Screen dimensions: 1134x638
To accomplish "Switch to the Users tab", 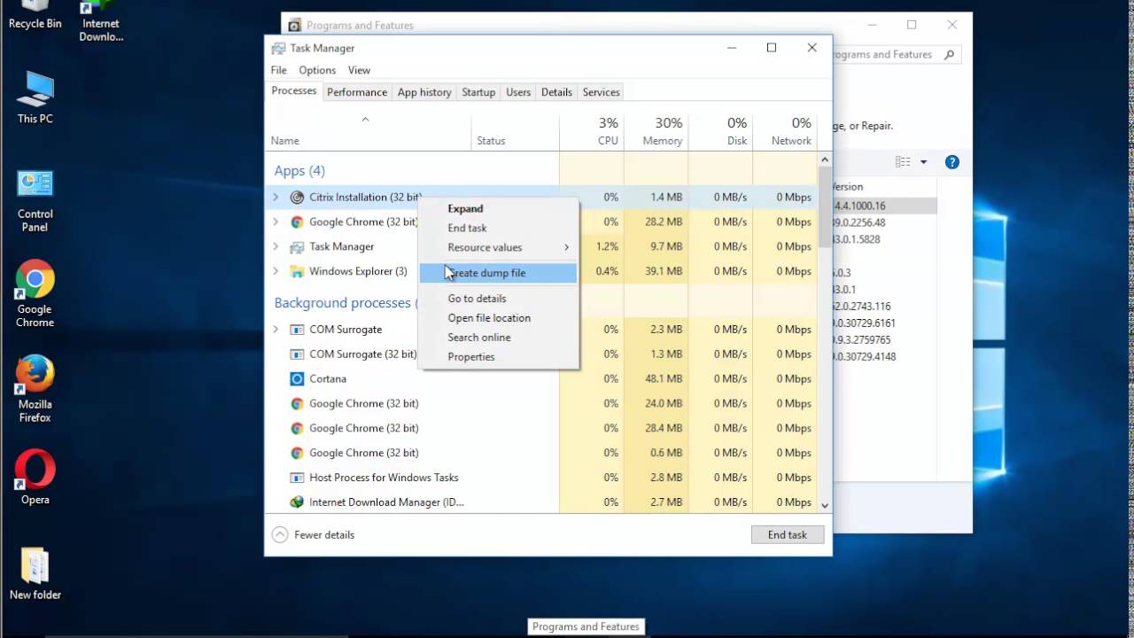I will point(518,92).
